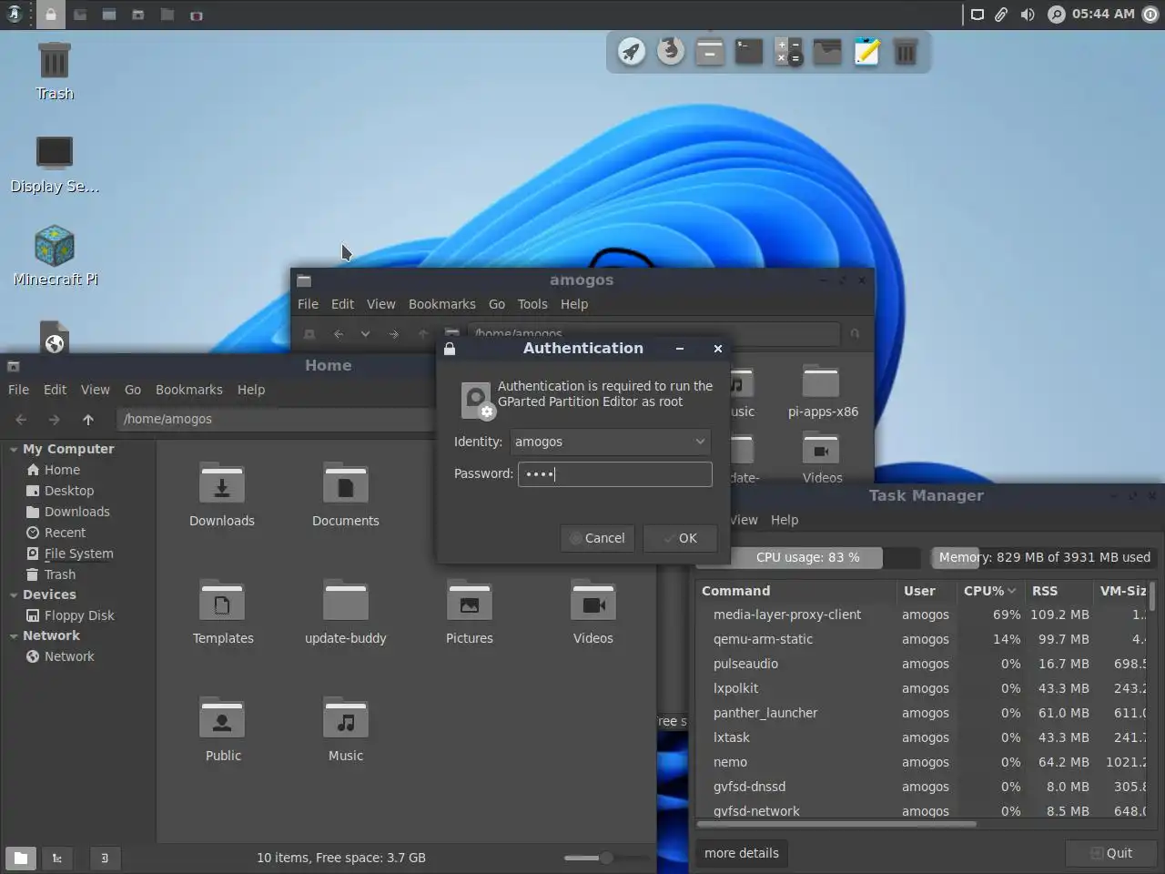The height and width of the screenshot is (874, 1165).
Task: Select the Trash icon on the desktop
Action: pos(55,71)
